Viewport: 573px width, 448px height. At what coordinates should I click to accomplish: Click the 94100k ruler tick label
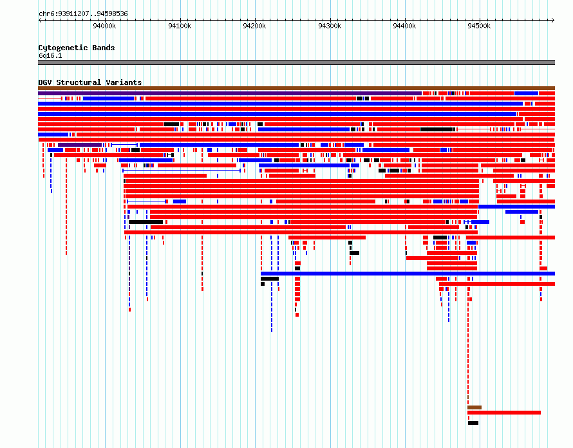click(x=180, y=26)
